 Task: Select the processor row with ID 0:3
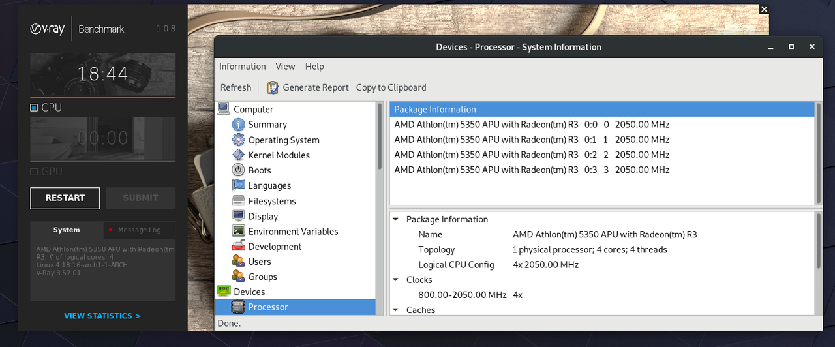[x=602, y=170]
